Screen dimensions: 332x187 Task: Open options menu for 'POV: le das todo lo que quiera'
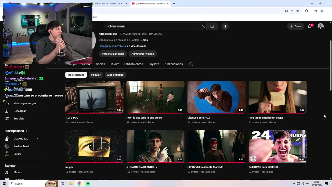coord(183,118)
